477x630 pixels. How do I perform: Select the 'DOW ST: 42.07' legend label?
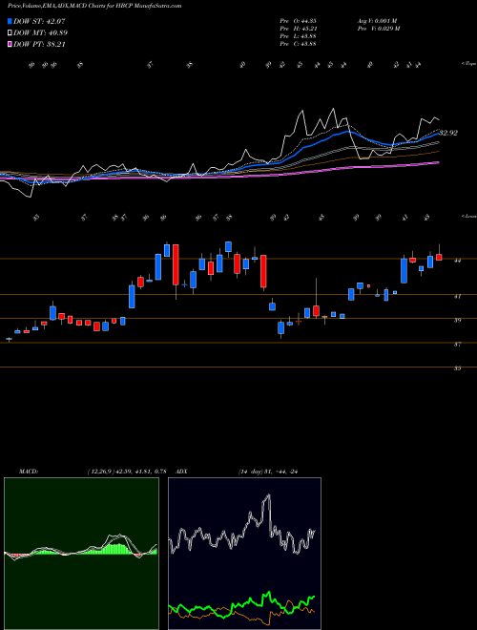[39, 21]
